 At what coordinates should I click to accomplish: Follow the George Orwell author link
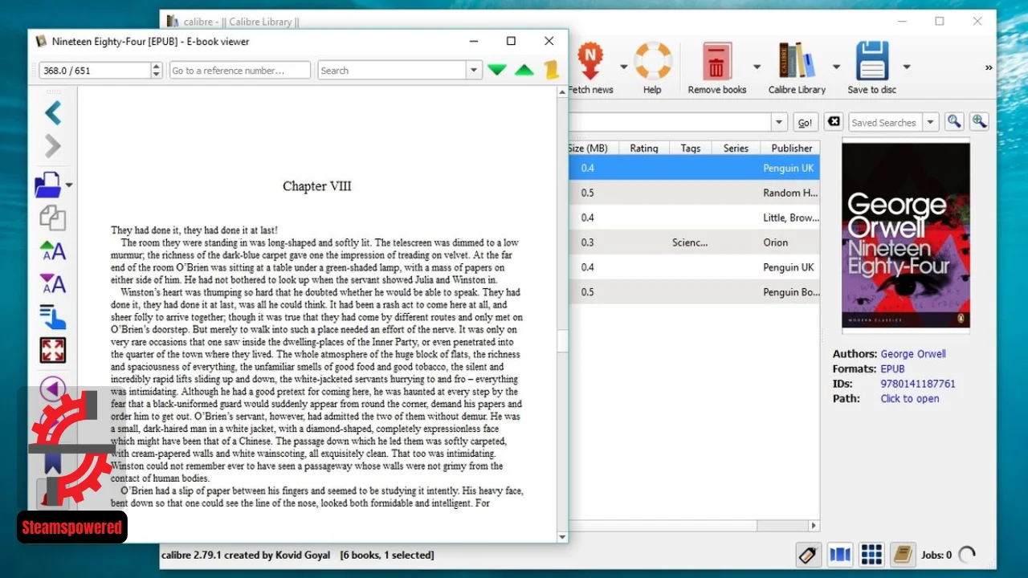(x=913, y=353)
